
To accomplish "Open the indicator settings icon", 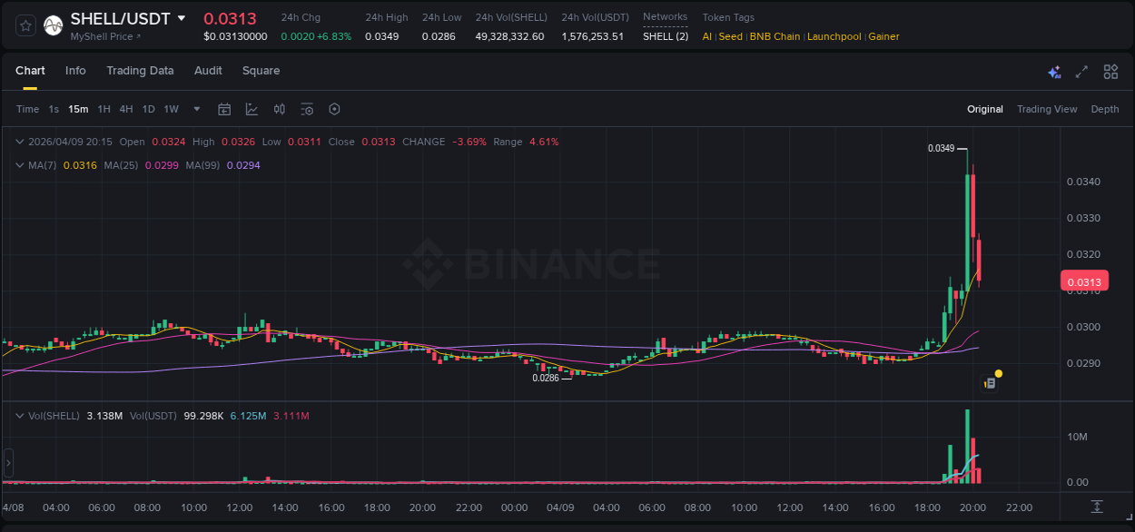I will tap(307, 109).
